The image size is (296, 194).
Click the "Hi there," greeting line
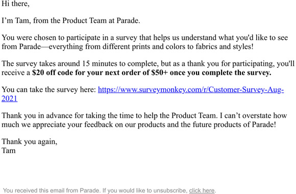tap(15, 4)
